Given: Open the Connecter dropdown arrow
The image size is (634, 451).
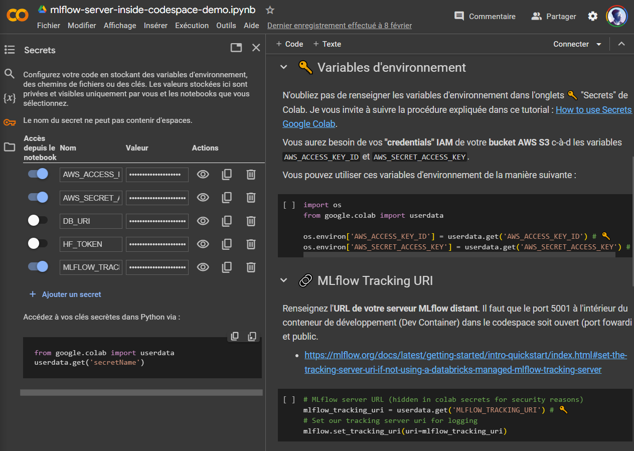Looking at the screenshot, I should (x=598, y=44).
